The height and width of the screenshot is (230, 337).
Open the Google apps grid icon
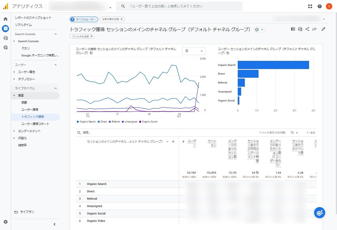coord(310,6)
